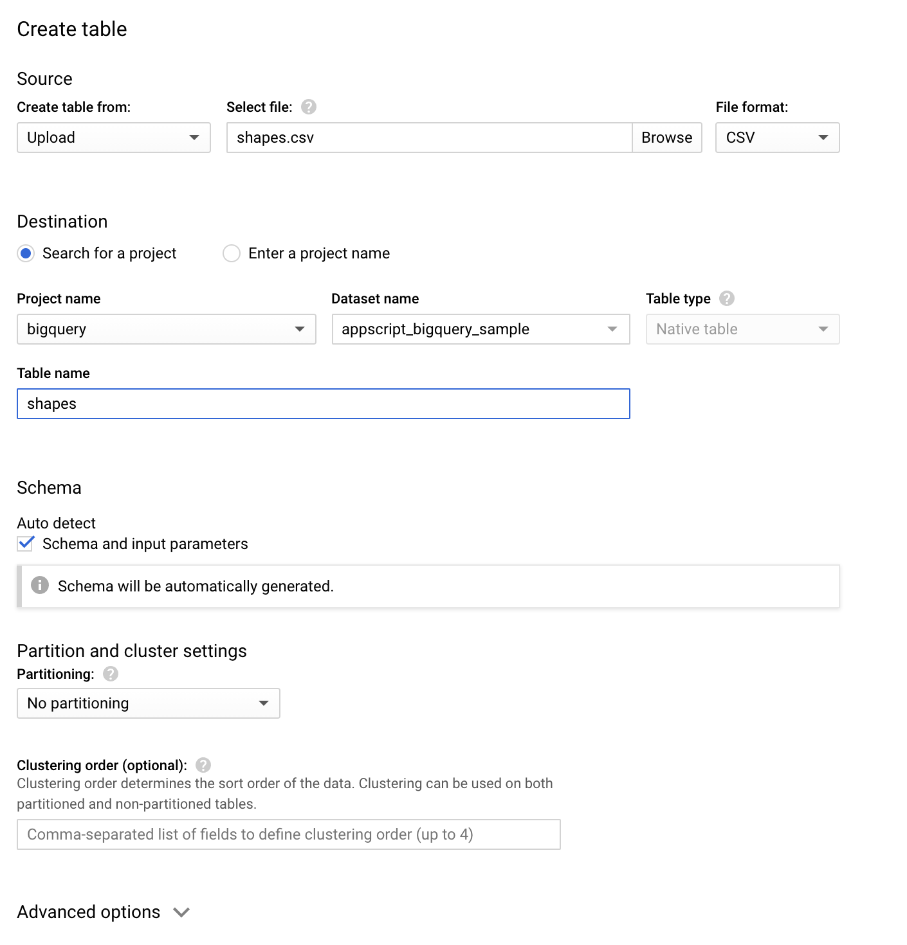Open the File format dropdown showing CSV

coord(776,138)
